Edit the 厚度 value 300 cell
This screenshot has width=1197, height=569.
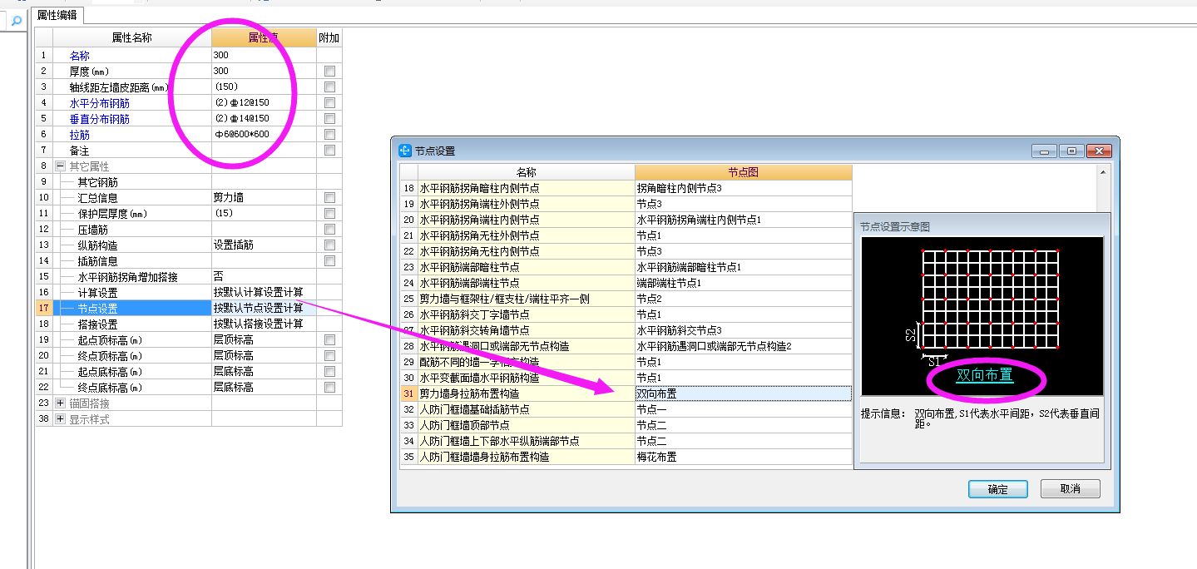tap(264, 71)
